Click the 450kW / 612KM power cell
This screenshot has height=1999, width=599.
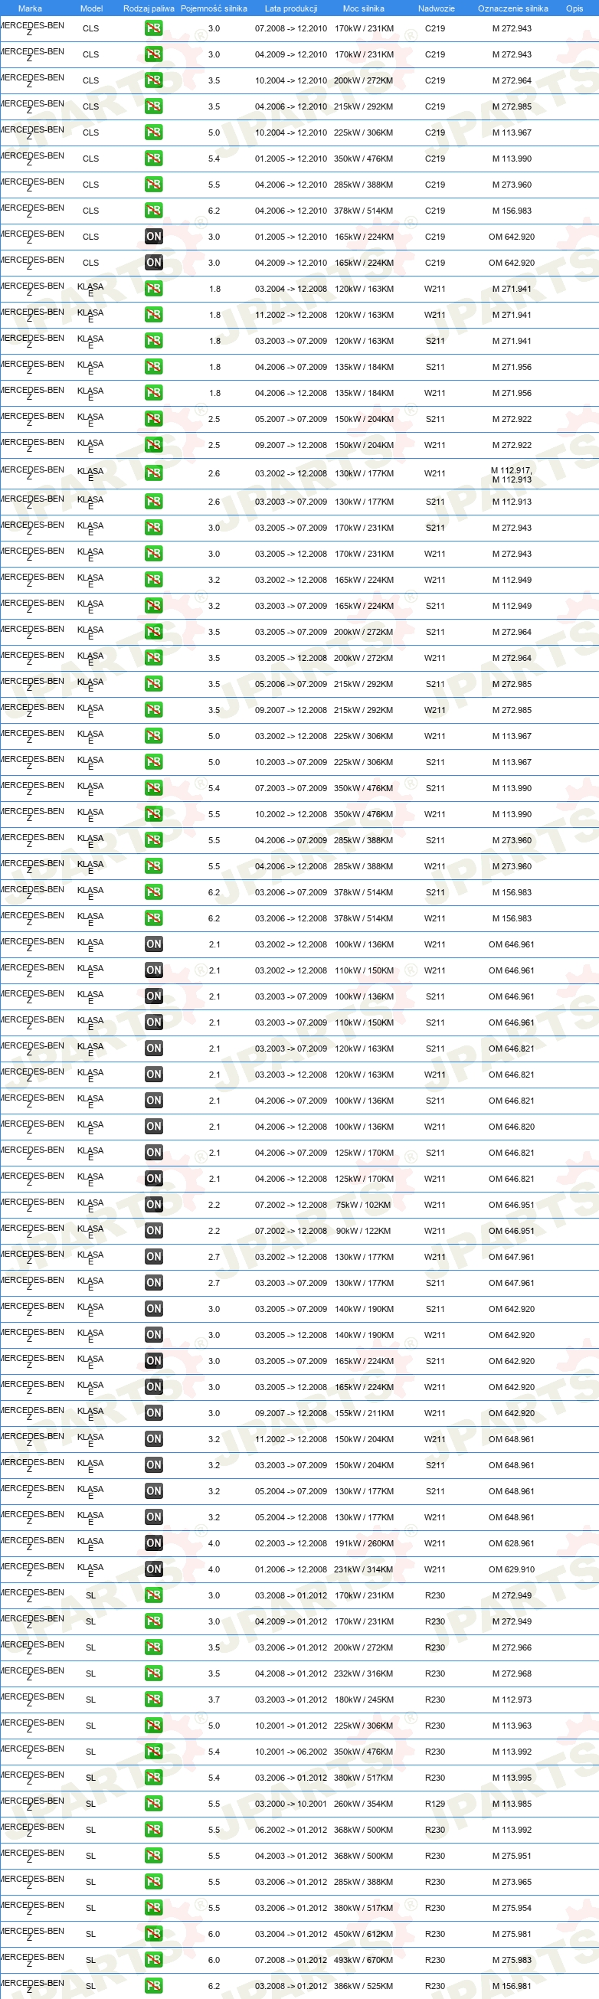(364, 1934)
